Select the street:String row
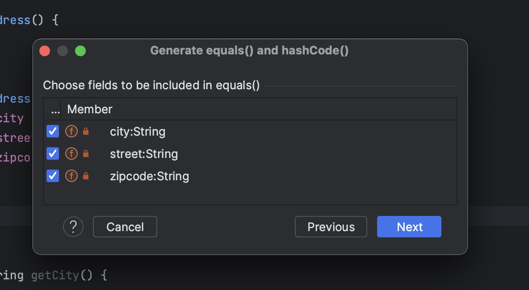The image size is (529, 290). 144,154
